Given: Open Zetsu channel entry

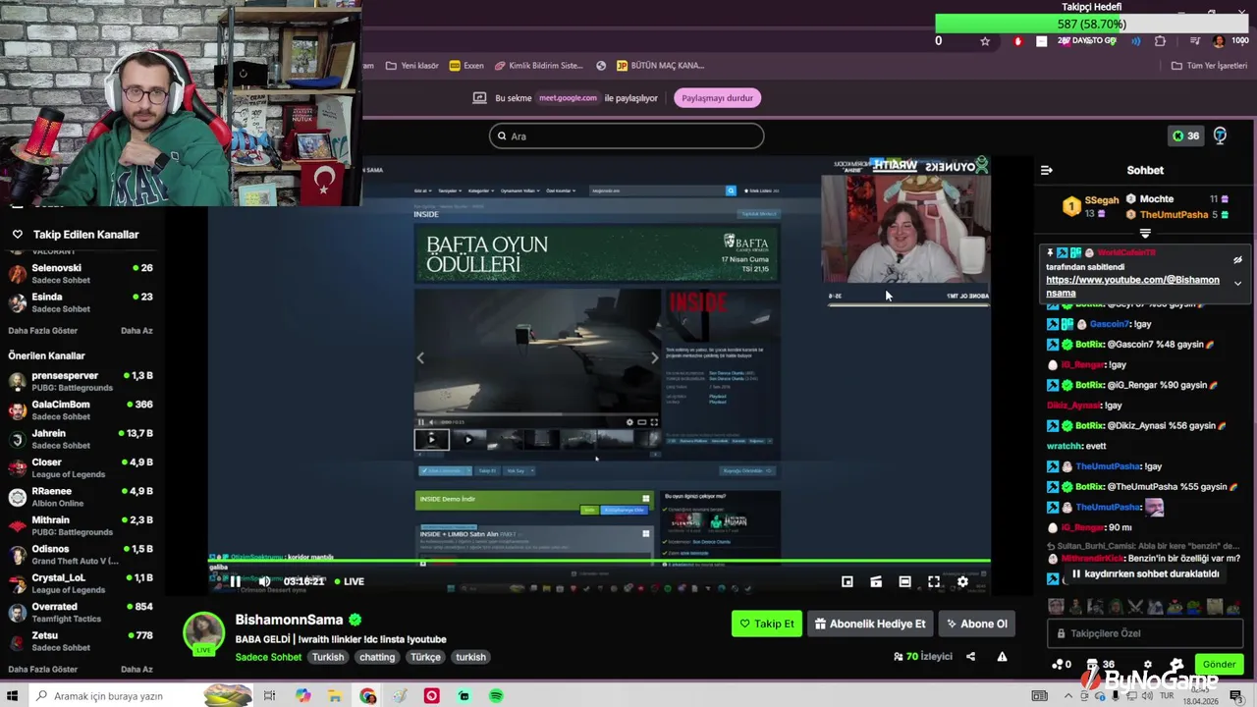Looking at the screenshot, I should [81, 641].
